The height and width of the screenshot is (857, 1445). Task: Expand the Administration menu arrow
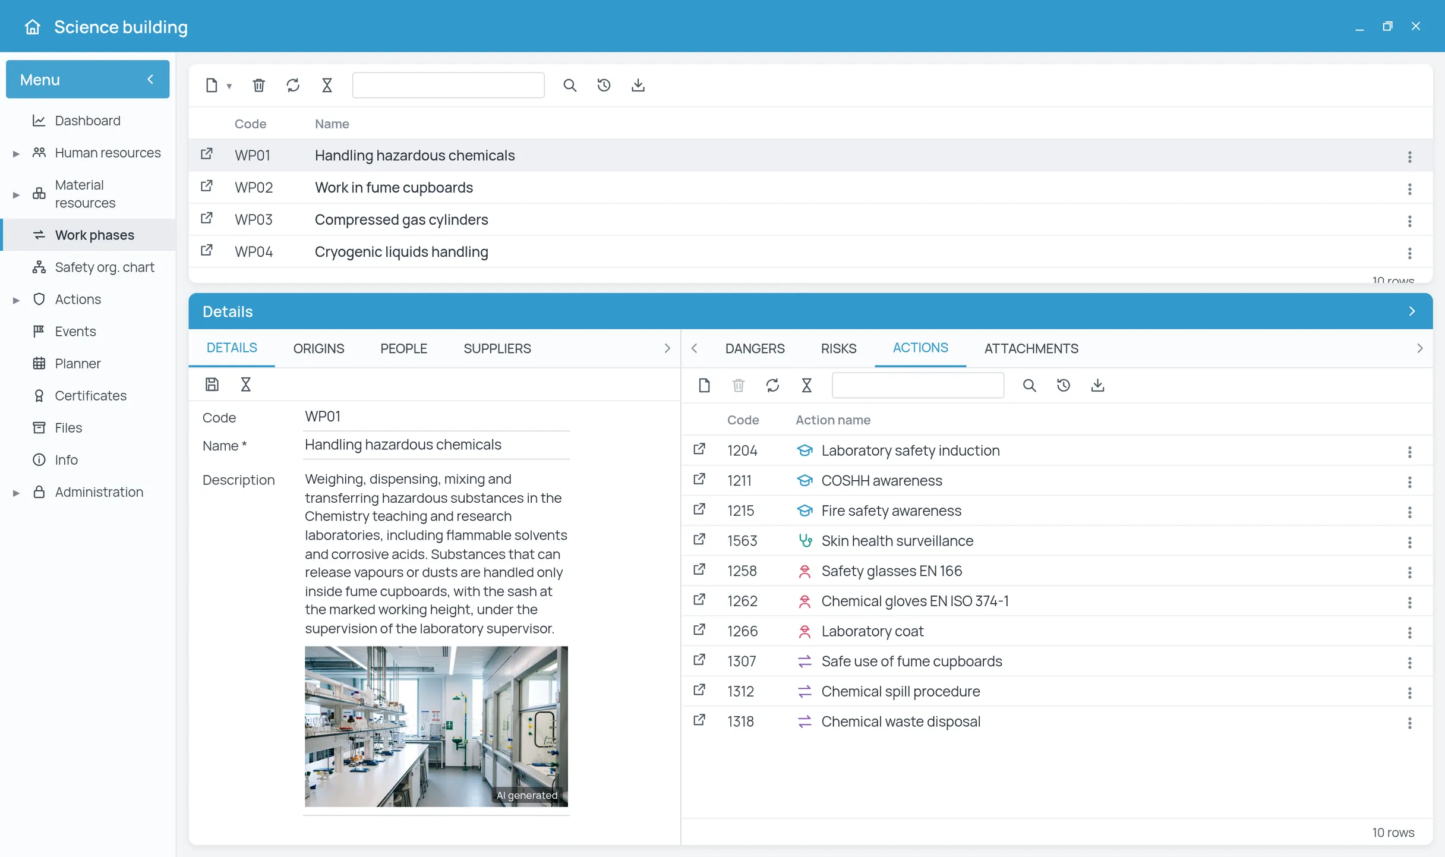coord(16,493)
